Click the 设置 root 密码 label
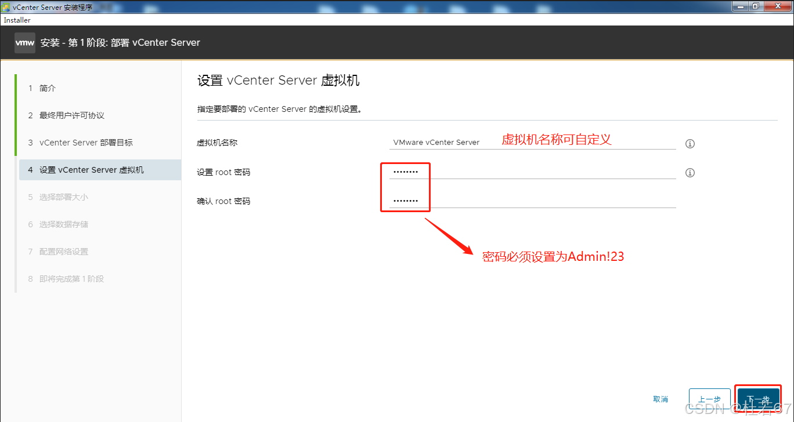 pos(223,172)
